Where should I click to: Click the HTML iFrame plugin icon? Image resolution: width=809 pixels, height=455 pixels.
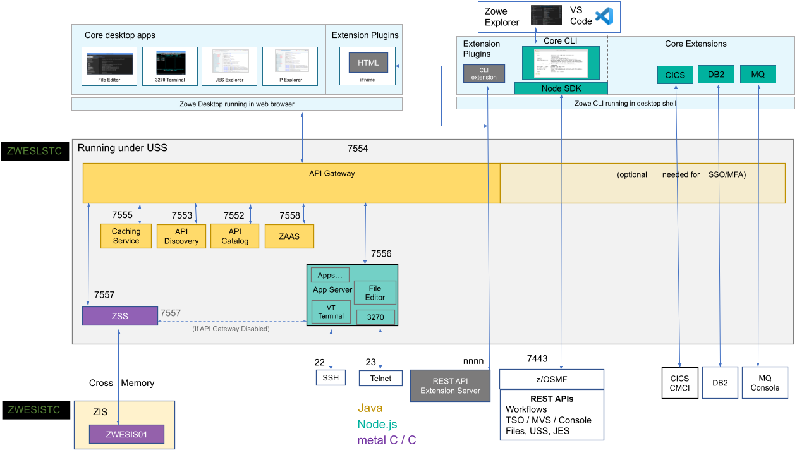tap(367, 63)
